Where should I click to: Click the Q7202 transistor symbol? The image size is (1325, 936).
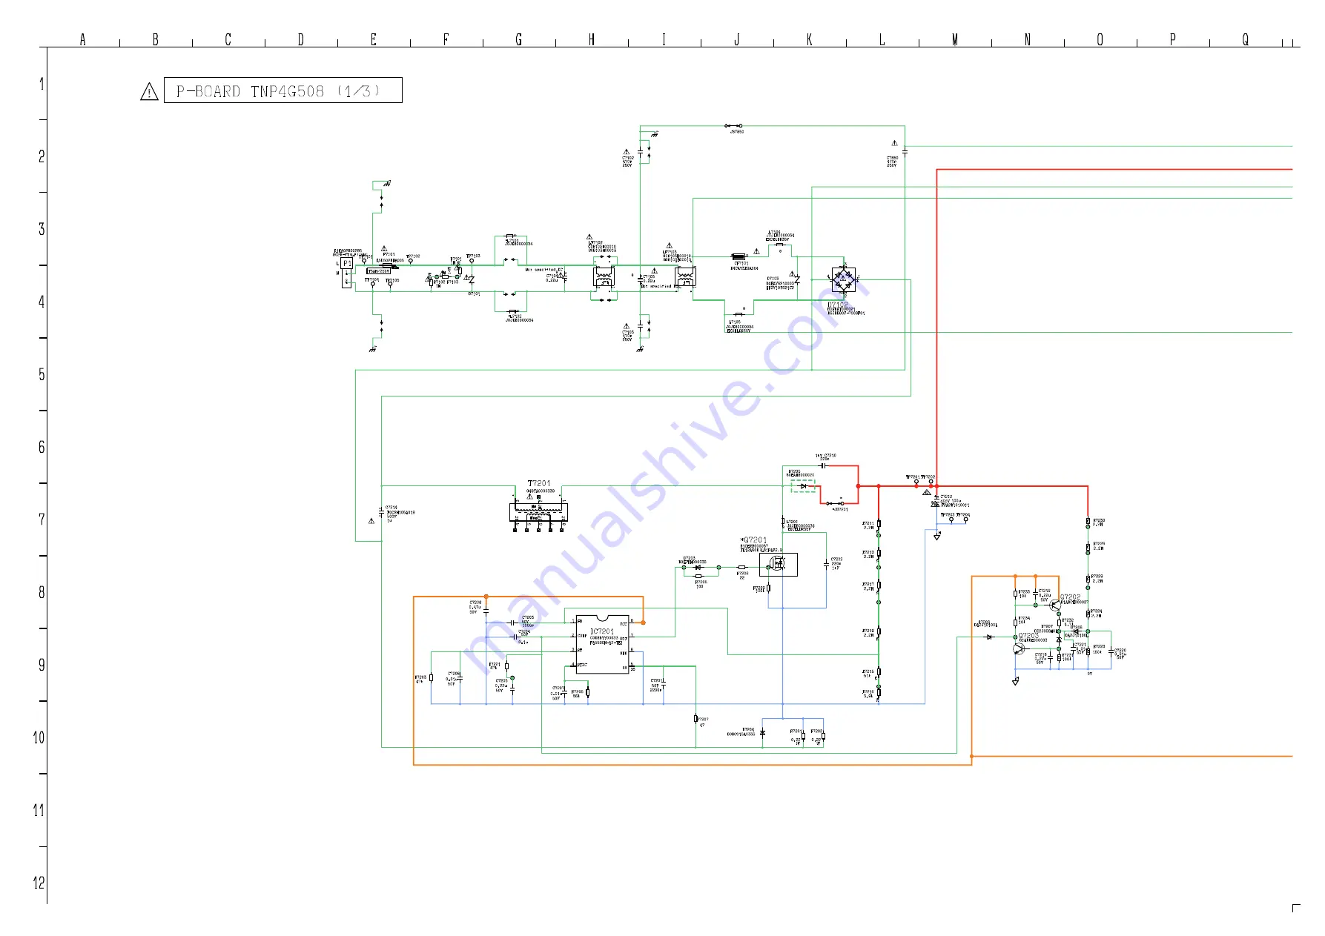click(1055, 605)
